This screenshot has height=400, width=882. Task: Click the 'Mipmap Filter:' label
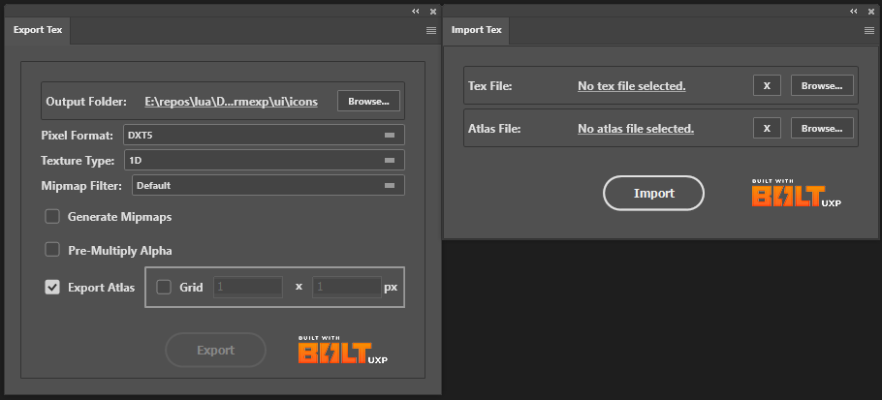(81, 186)
